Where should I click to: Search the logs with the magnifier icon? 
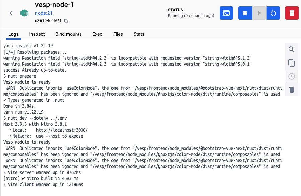pos(292,50)
